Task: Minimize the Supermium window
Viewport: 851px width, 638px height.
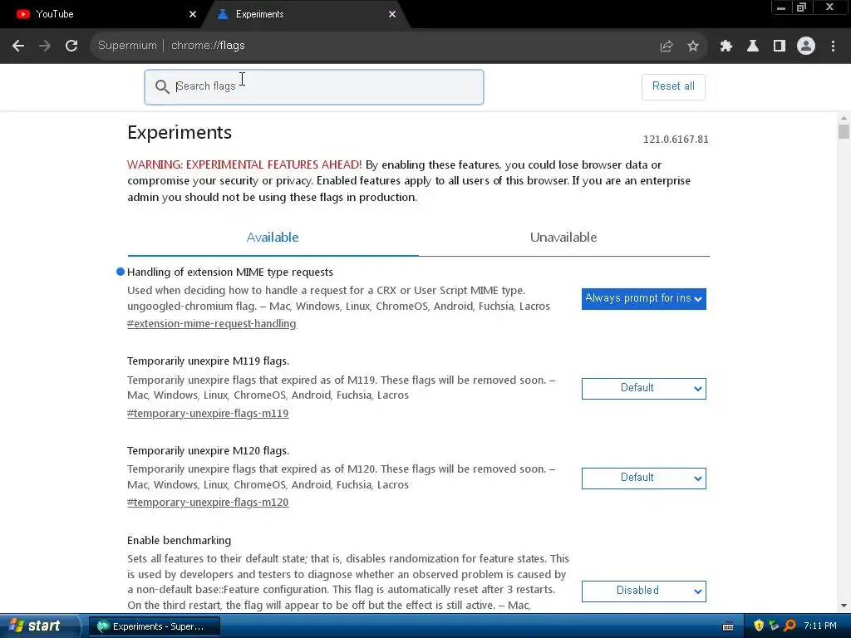Action: click(781, 7)
